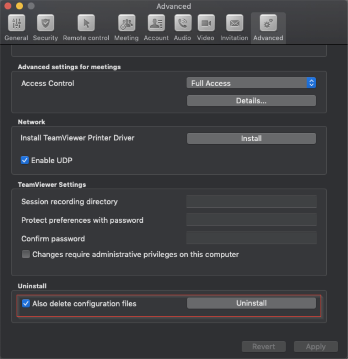Viewport: 348px width, 359px height.
Task: Open the Security shield icon
Action: [45, 23]
